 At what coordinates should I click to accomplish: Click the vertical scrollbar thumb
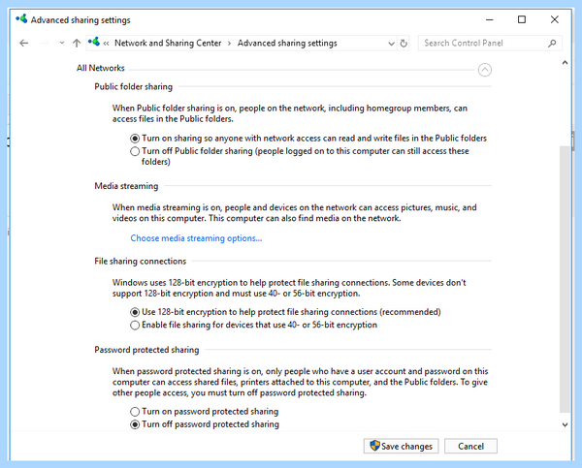(x=565, y=279)
